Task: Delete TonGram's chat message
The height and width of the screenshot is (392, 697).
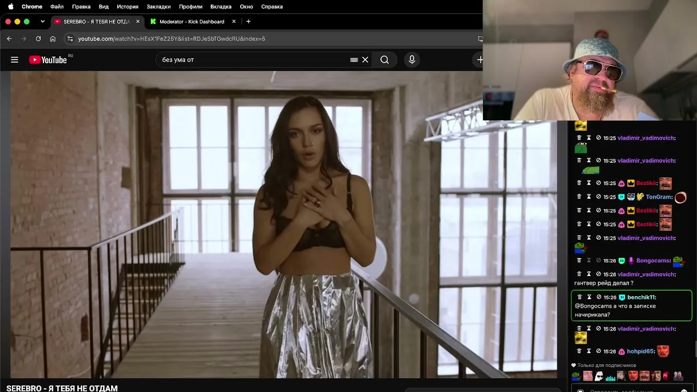Action: pyautogui.click(x=579, y=197)
